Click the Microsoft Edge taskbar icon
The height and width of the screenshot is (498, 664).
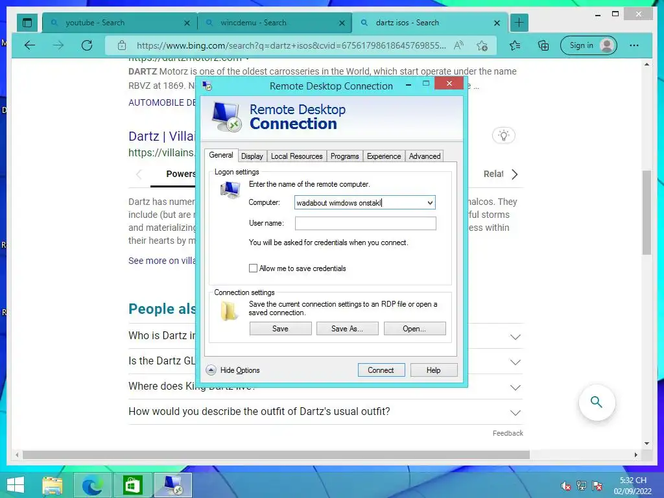coord(92,485)
